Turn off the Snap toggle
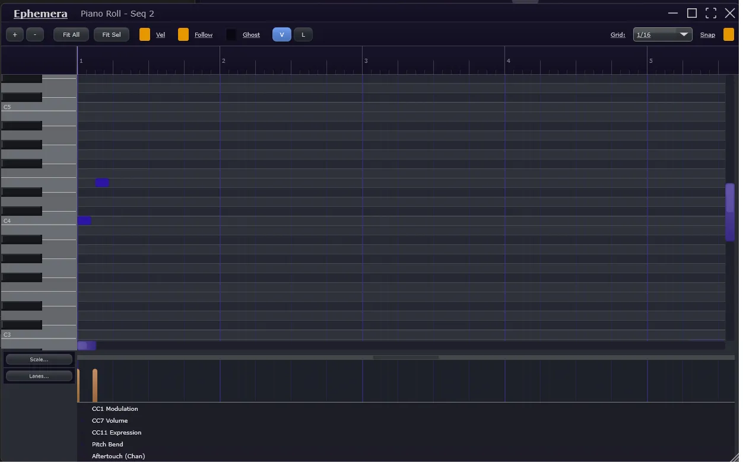Screen dimensions: 743x463 [x=728, y=35]
